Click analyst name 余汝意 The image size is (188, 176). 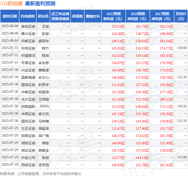coord(44,63)
